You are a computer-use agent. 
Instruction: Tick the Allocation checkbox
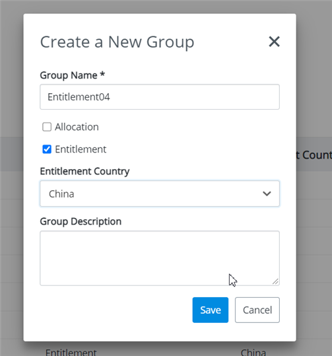coord(47,127)
